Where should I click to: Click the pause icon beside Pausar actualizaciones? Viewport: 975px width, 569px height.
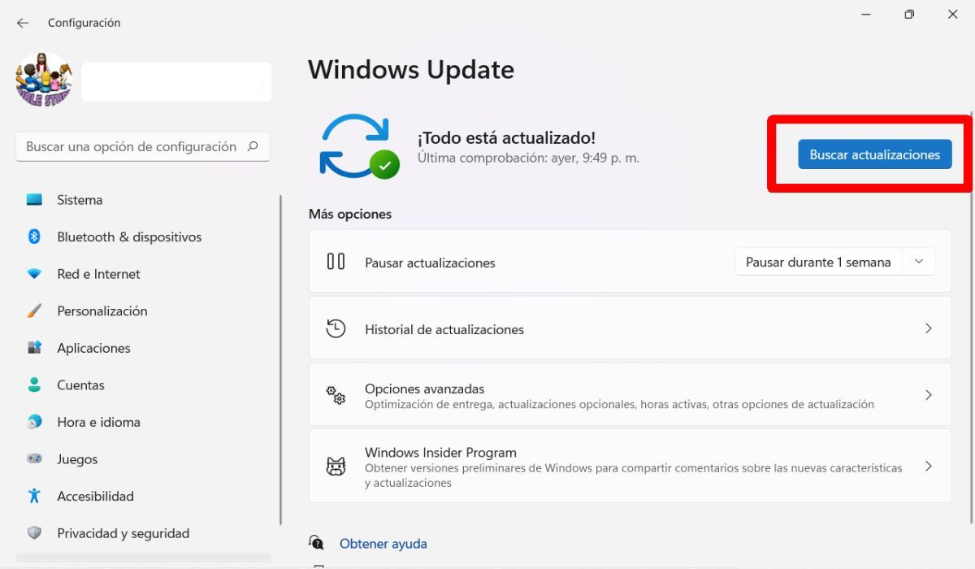336,262
